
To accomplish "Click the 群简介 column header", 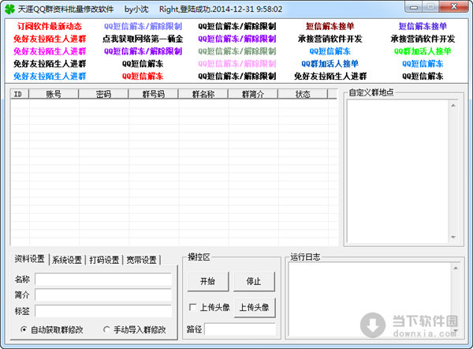I will click(x=253, y=94).
